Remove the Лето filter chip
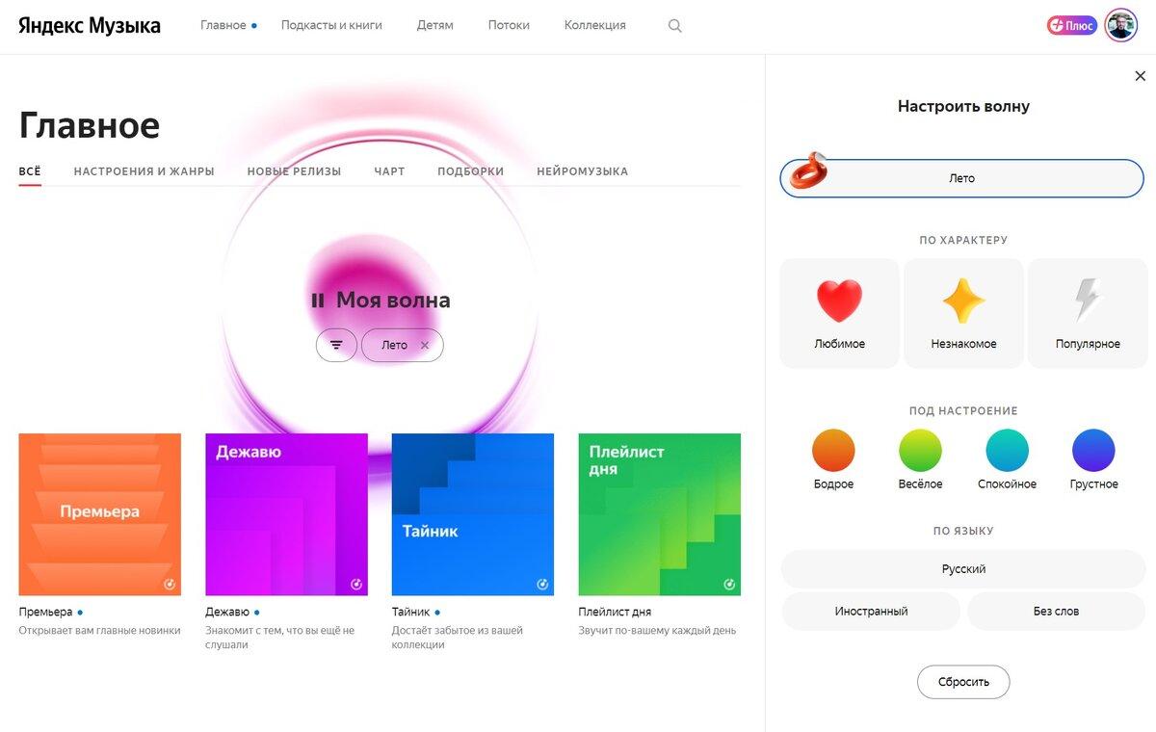 click(x=425, y=345)
